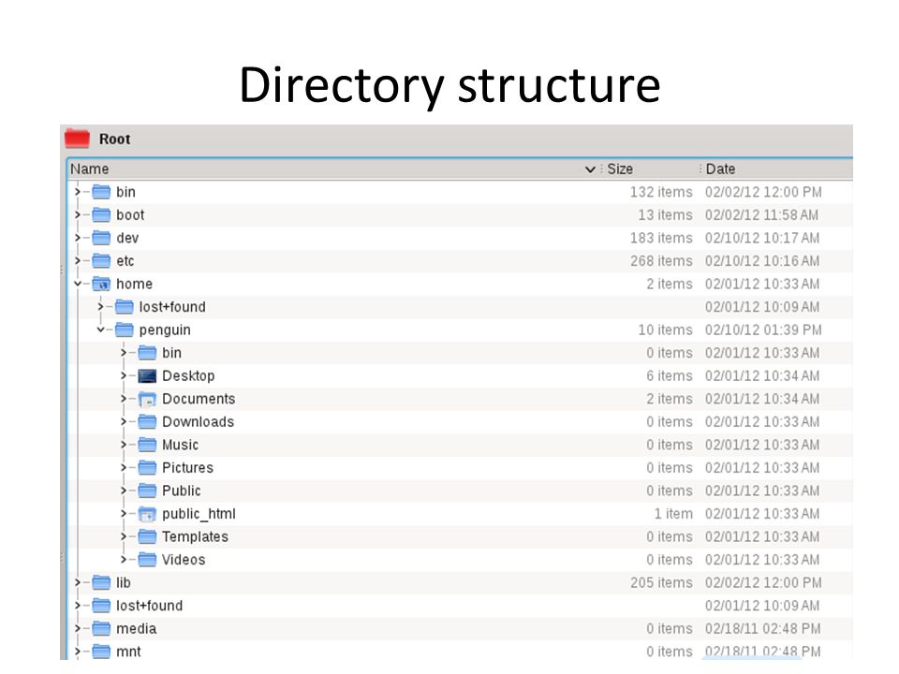Select the boot folder entry
Image resolution: width=899 pixels, height=674 pixels.
coord(461,215)
